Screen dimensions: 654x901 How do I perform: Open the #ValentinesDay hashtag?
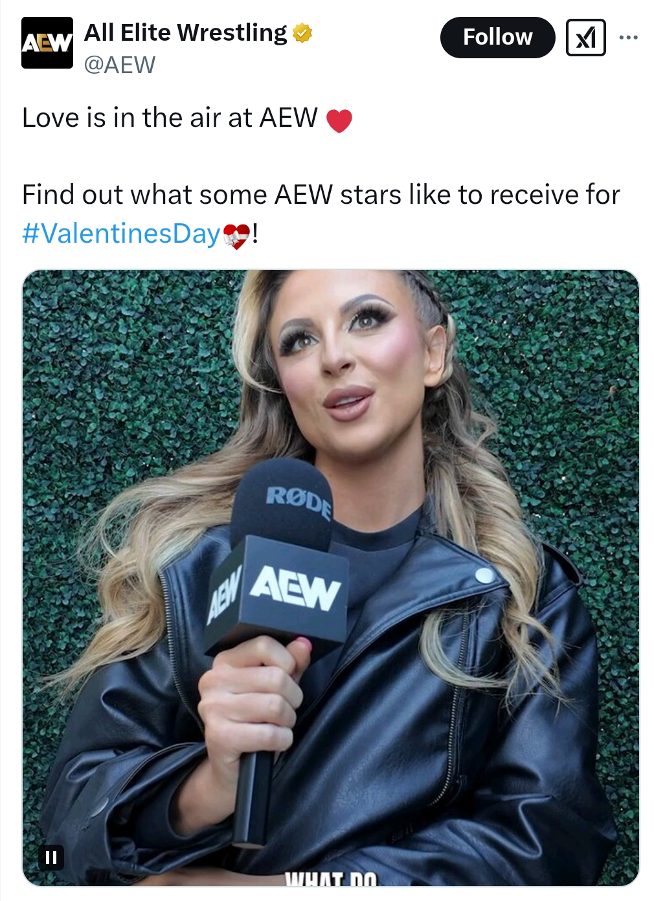click(121, 234)
